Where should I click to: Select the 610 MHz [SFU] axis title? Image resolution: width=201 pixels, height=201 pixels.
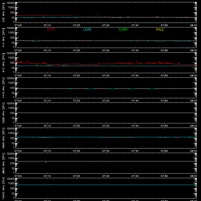(3, 63)
